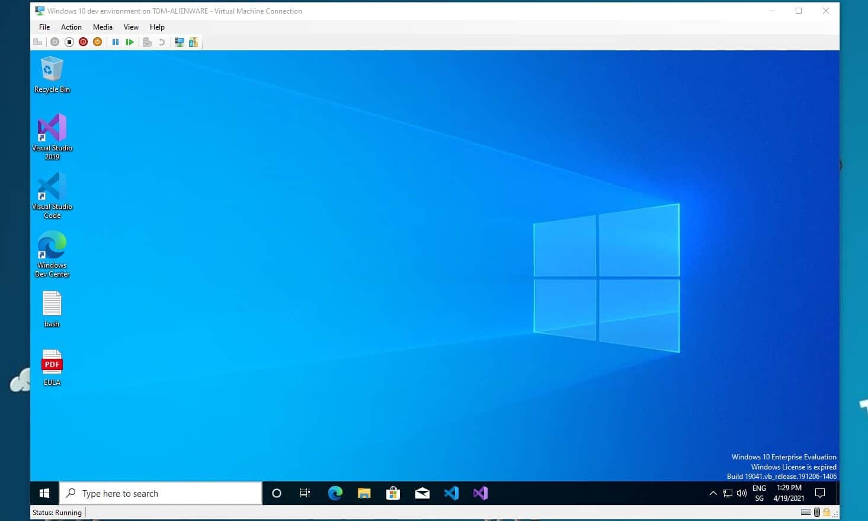Click the mouse icon in the VM status bar
Screen dimensions: 868x521
(817, 513)
